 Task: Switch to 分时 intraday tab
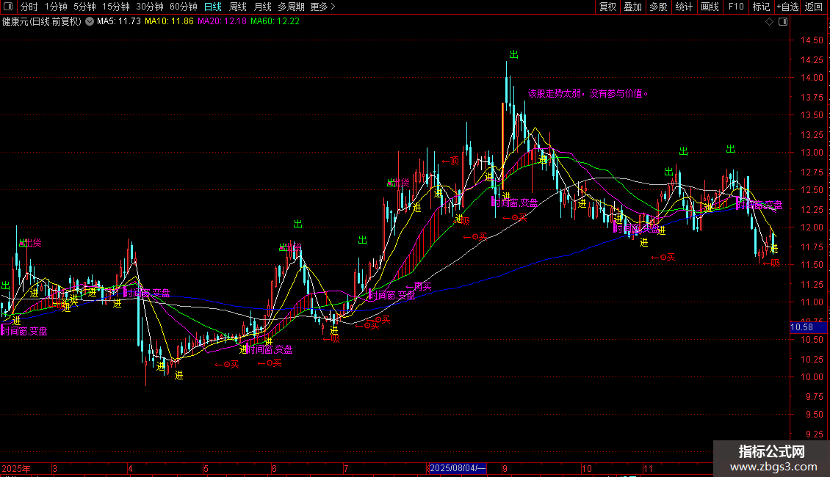(29, 7)
